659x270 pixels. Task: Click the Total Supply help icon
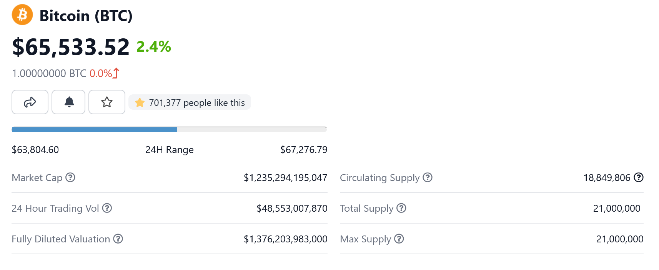point(401,208)
